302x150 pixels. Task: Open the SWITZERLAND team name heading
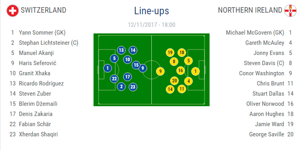coord(43,10)
